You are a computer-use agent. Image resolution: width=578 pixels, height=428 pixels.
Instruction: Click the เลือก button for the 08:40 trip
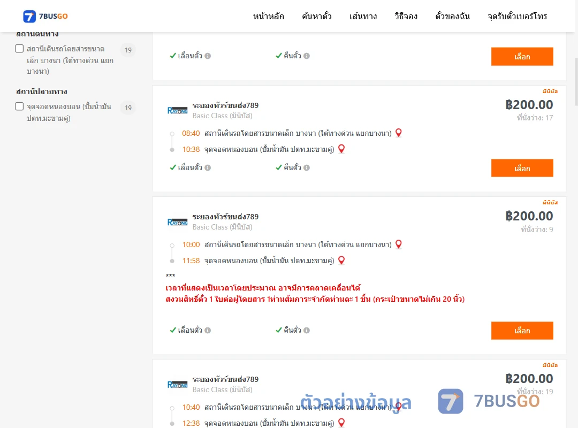pyautogui.click(x=522, y=168)
